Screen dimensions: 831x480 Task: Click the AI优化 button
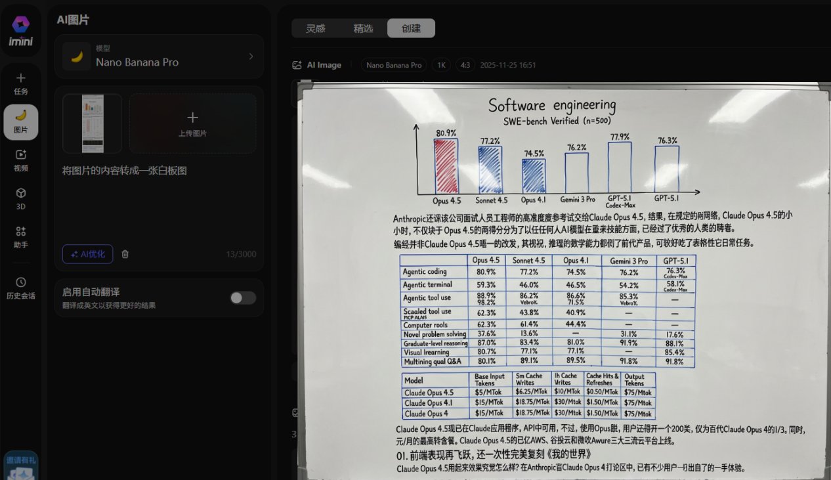pyautogui.click(x=87, y=254)
